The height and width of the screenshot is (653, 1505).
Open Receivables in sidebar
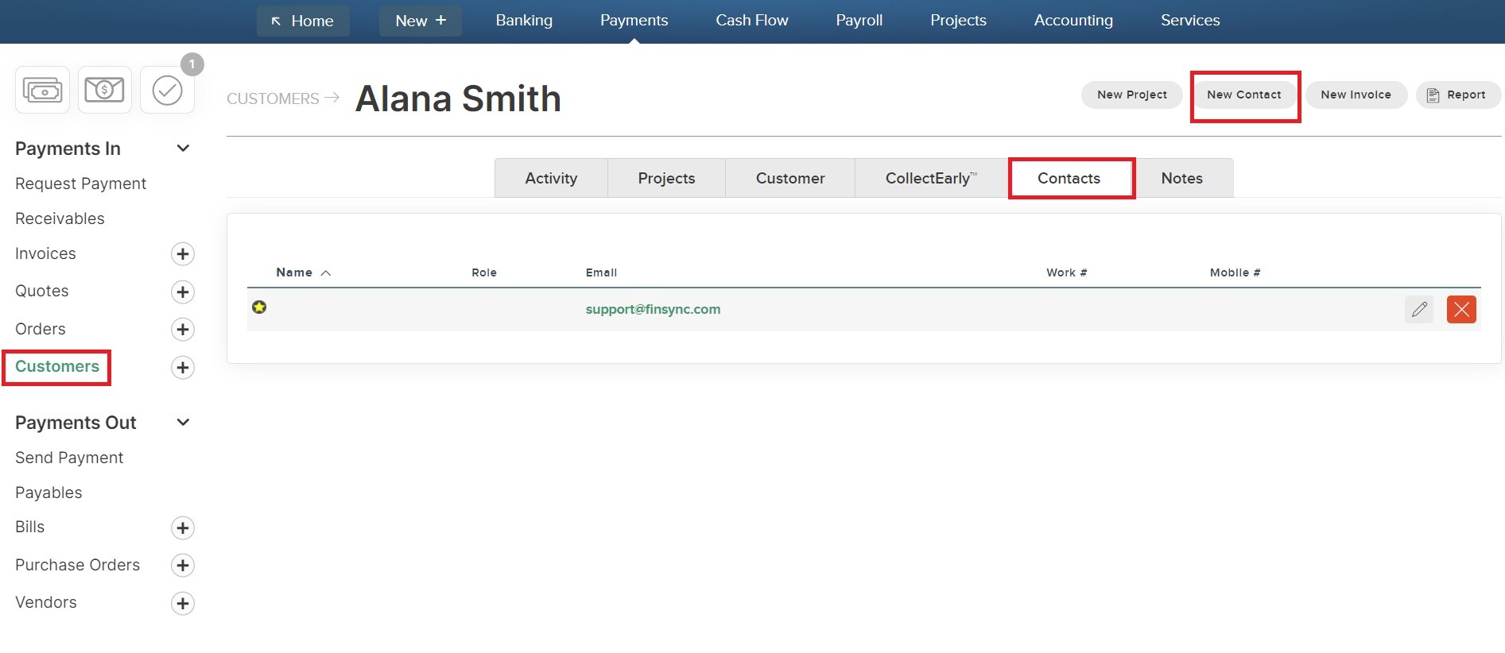[x=60, y=218]
